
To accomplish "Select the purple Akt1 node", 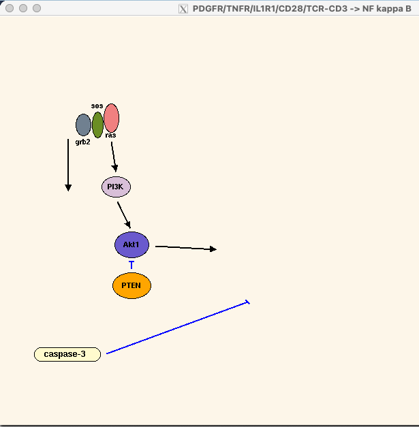I will 131,244.
